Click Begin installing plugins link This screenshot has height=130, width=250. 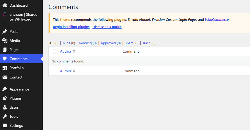point(71,27)
